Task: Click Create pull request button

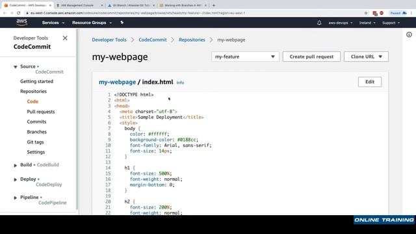Action: [311, 57]
